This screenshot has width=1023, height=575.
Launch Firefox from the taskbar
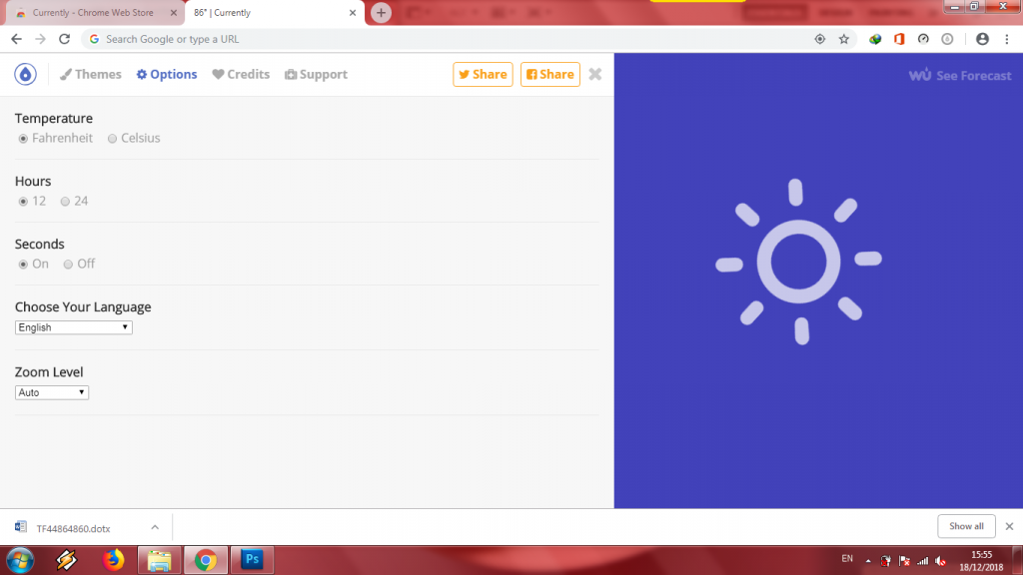click(113, 560)
